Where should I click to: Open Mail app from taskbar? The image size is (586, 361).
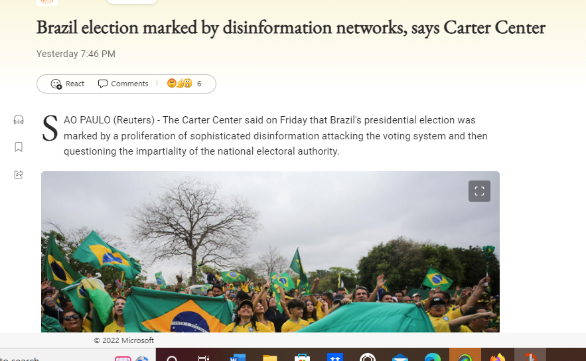click(400, 357)
